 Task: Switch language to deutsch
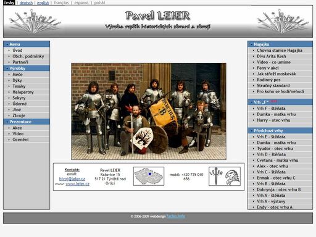[26, 2]
